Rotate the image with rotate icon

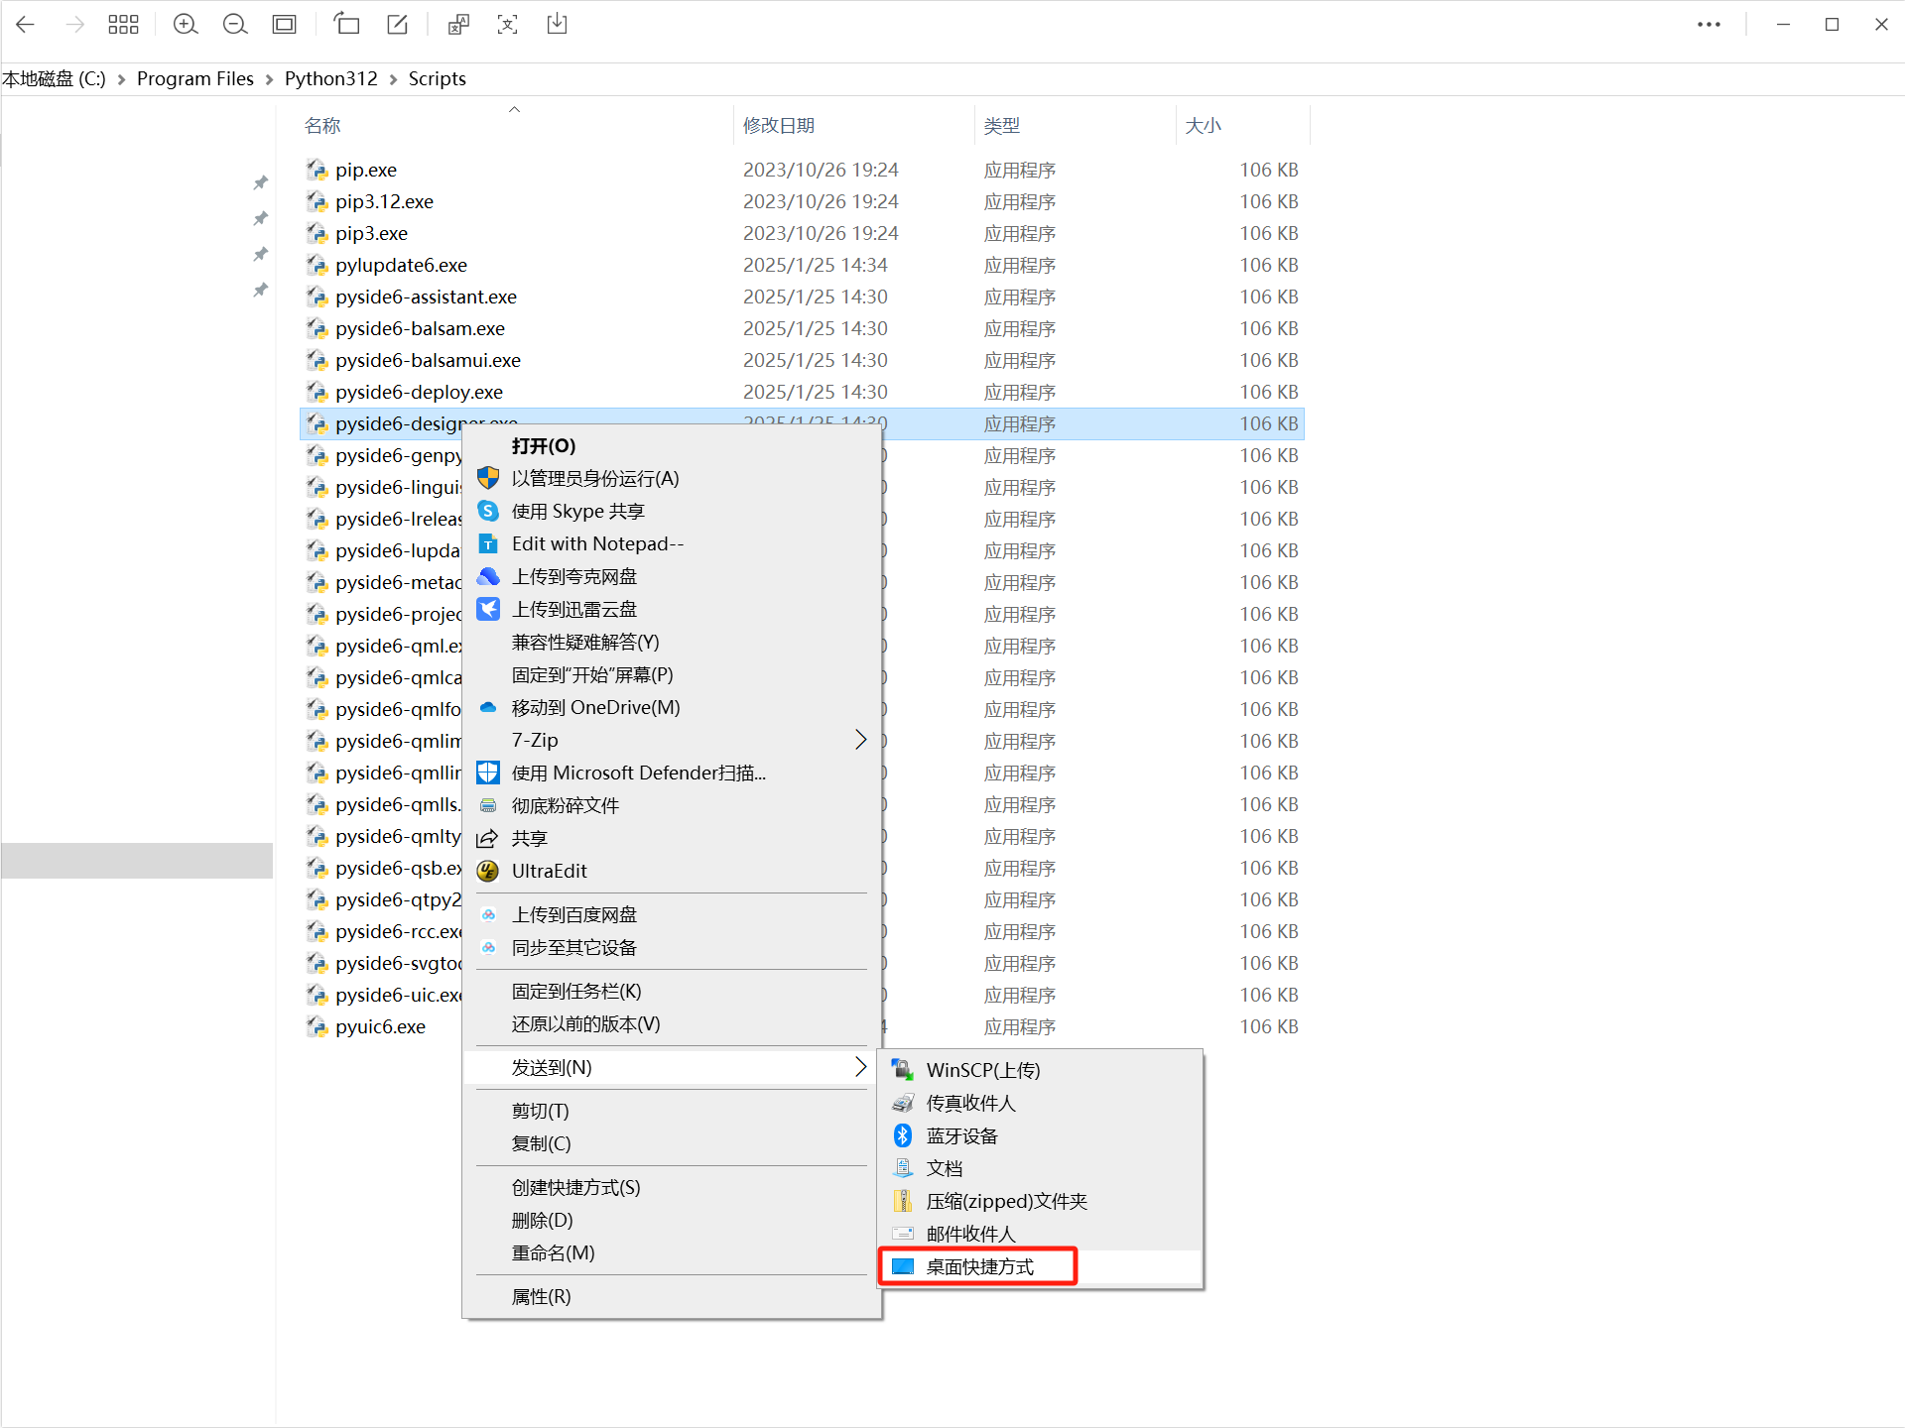tap(346, 25)
